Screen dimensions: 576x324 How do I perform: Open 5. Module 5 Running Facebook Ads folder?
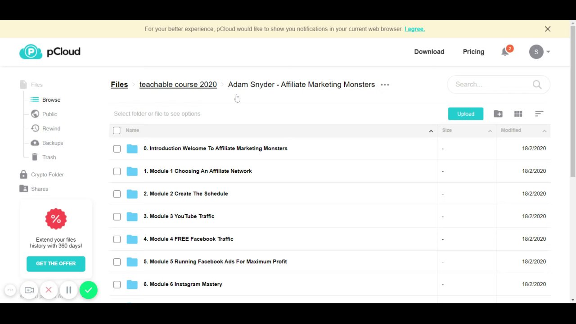point(215,261)
